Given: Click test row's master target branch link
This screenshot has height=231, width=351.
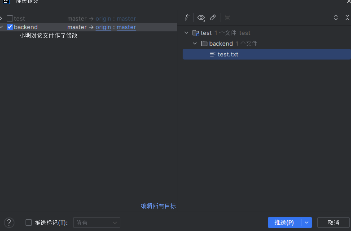Looking at the screenshot, I should point(126,18).
